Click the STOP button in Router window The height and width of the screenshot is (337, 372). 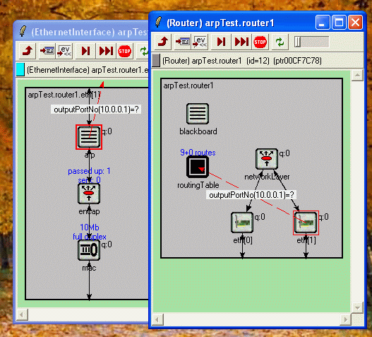pos(260,42)
